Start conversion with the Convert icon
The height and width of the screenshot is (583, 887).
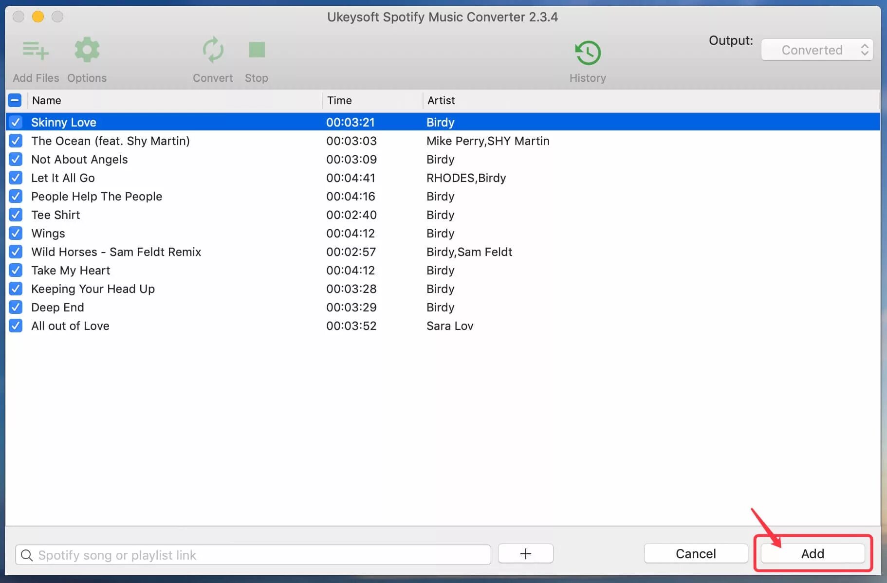click(213, 50)
